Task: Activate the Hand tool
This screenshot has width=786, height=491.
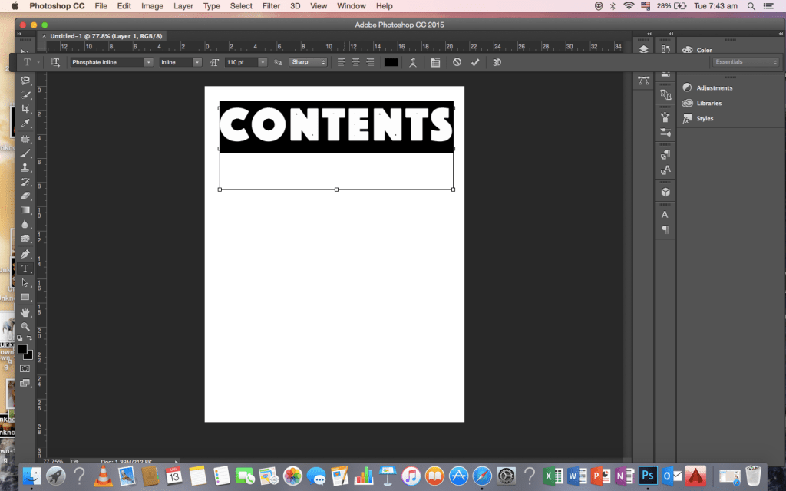Action: 25,311
